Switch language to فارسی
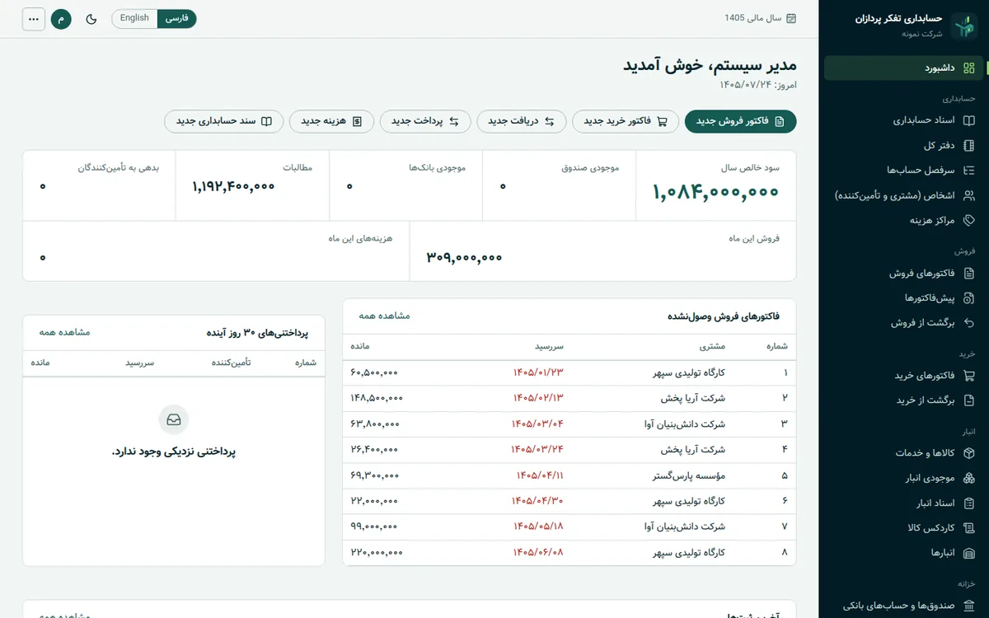 (x=176, y=18)
